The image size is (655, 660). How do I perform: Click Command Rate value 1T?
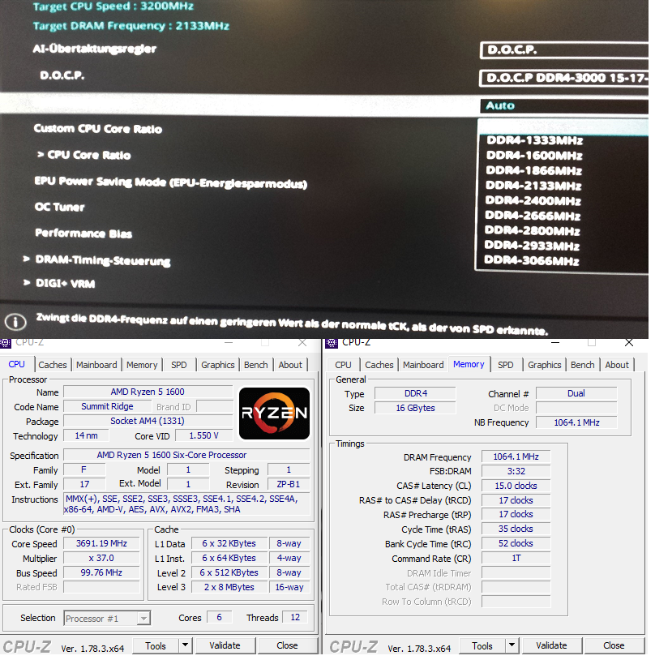click(x=516, y=558)
